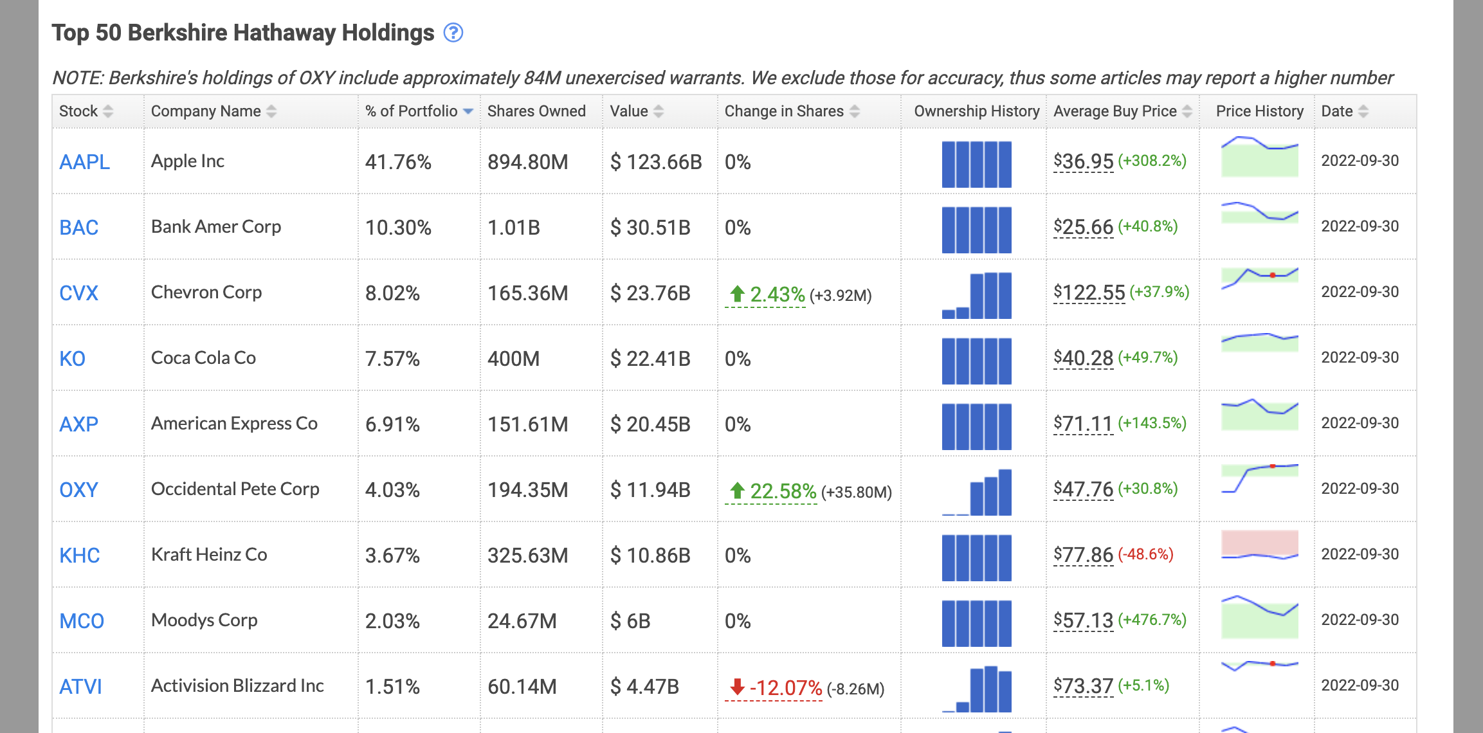The height and width of the screenshot is (733, 1483).
Task: Click Moodys ownership history bar chart
Action: tap(976, 624)
